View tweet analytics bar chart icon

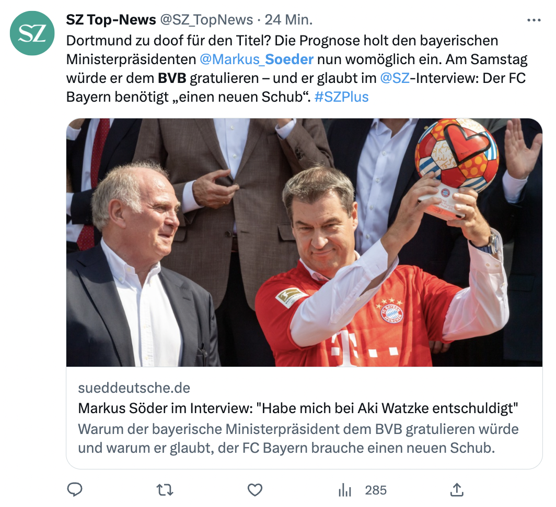click(345, 490)
